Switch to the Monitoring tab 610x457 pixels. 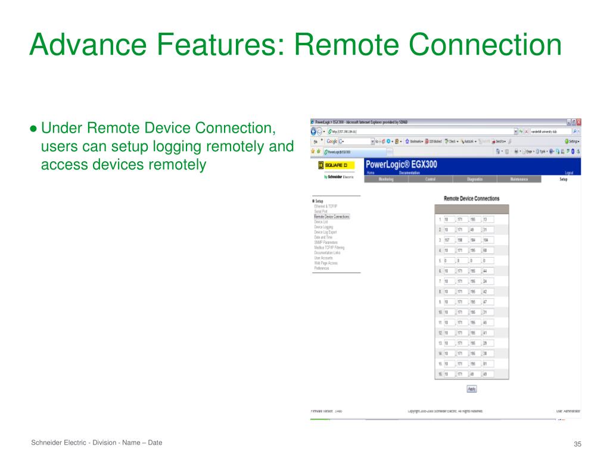(386, 179)
